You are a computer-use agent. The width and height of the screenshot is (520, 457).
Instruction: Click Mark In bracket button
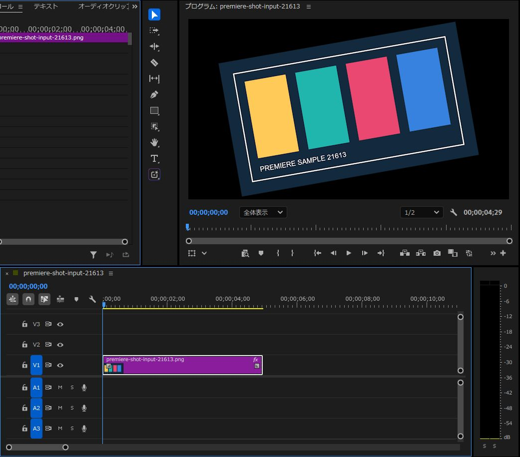[278, 253]
